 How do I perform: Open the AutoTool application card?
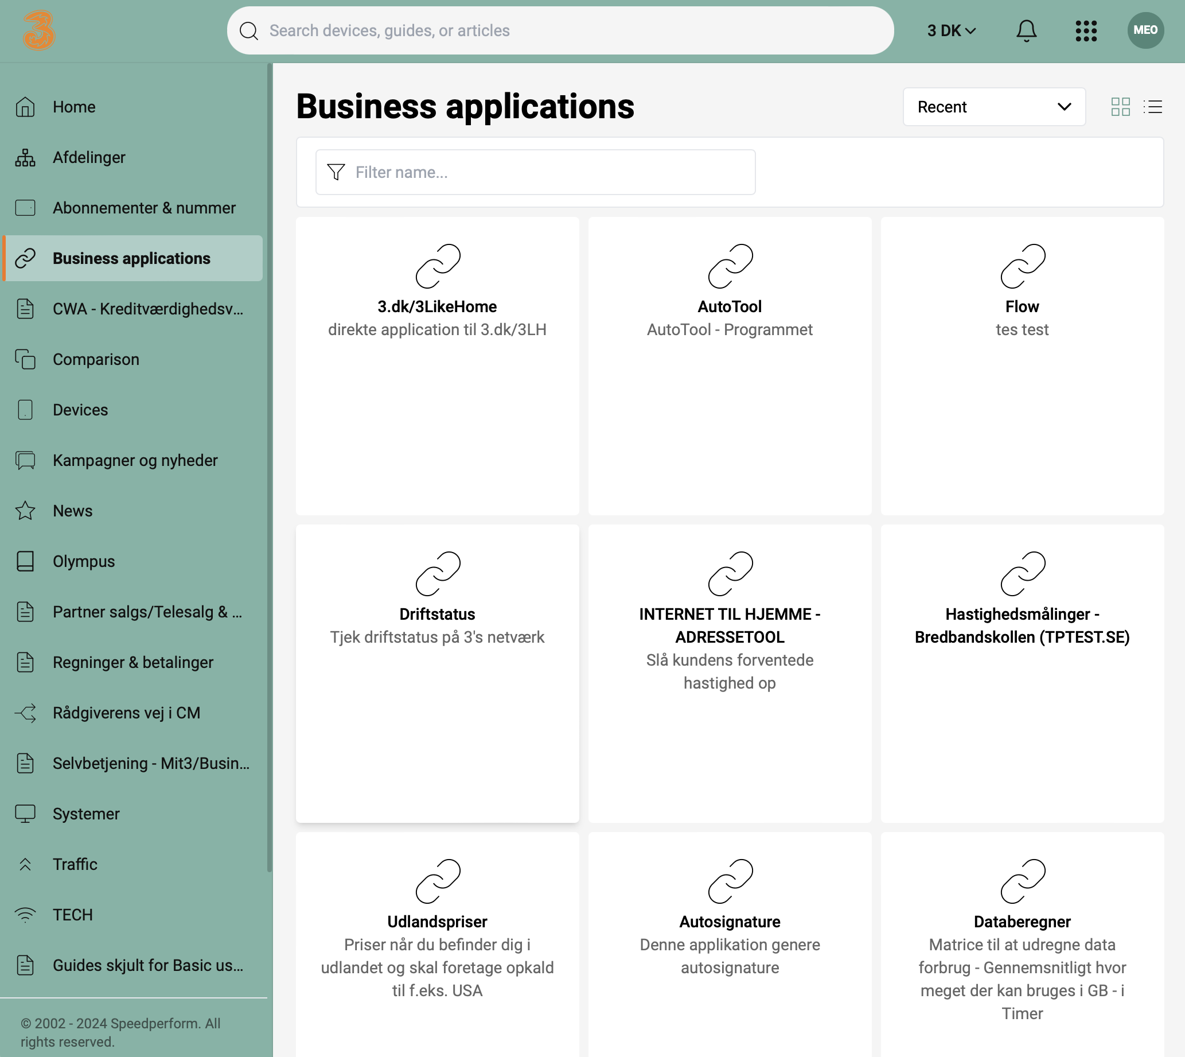point(729,366)
